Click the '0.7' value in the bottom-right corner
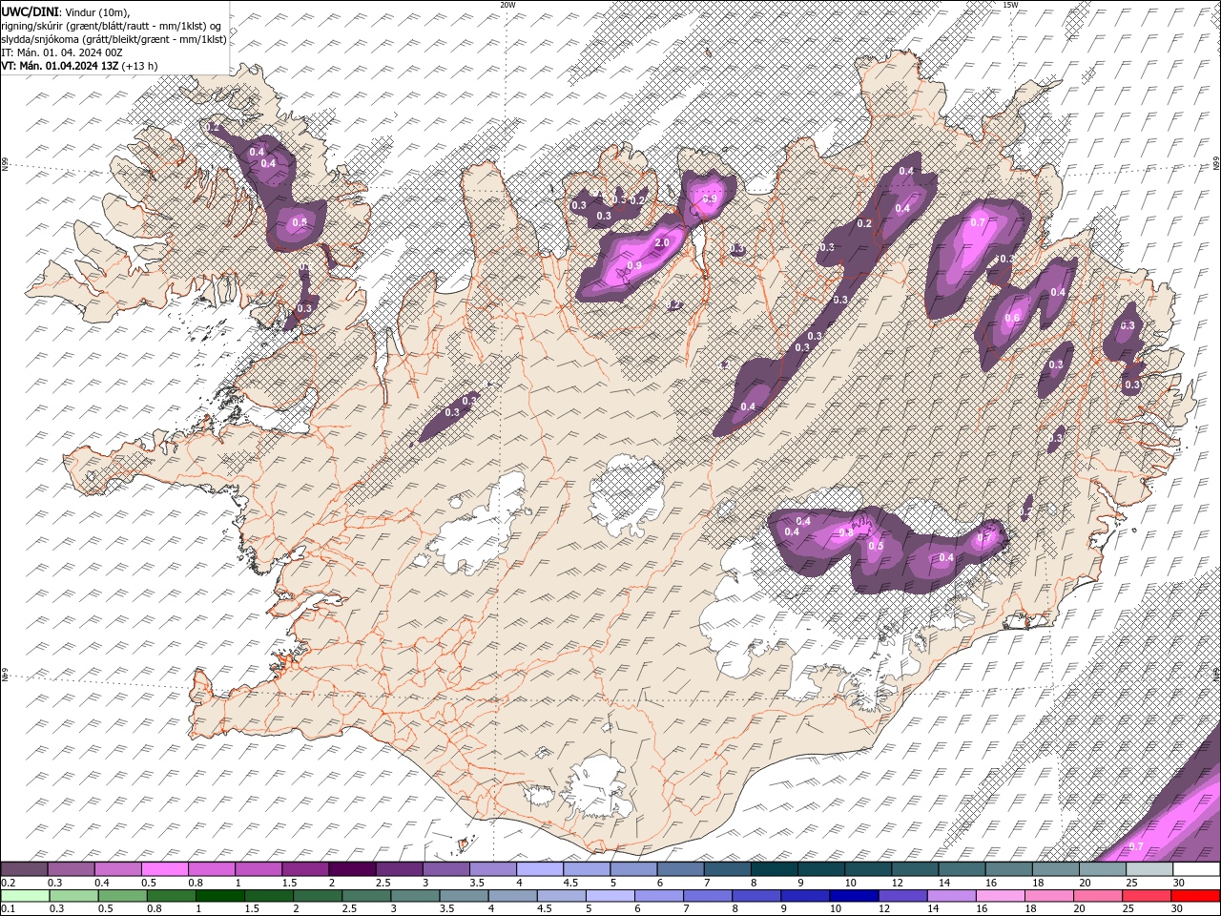The image size is (1221, 916). coord(1136,846)
